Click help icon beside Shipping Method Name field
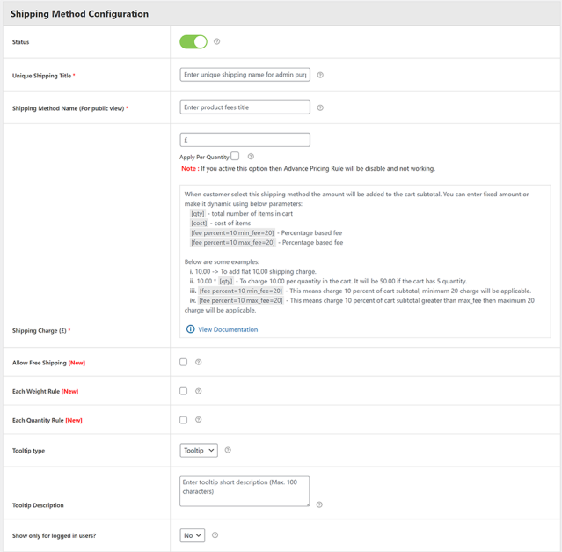Image resolution: width=562 pixels, height=552 pixels. coord(320,107)
